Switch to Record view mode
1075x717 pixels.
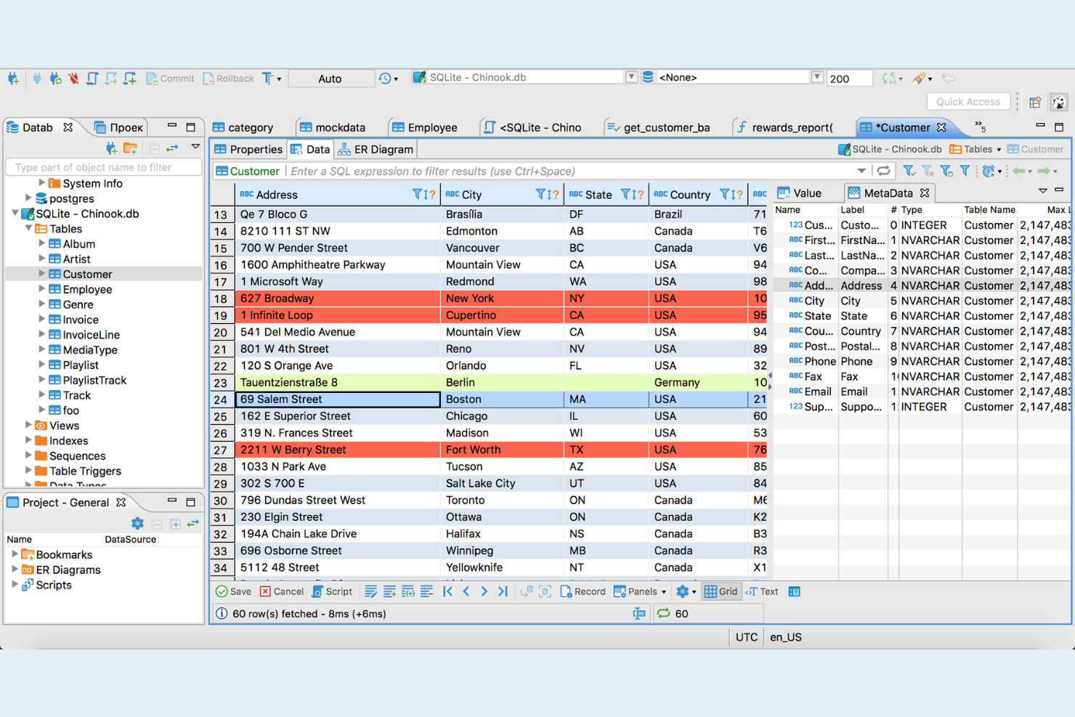coord(582,591)
